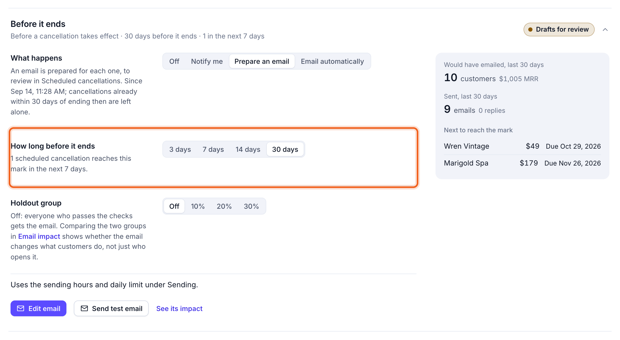Click the How long before it ends heading
The height and width of the screenshot is (340, 620).
click(53, 146)
